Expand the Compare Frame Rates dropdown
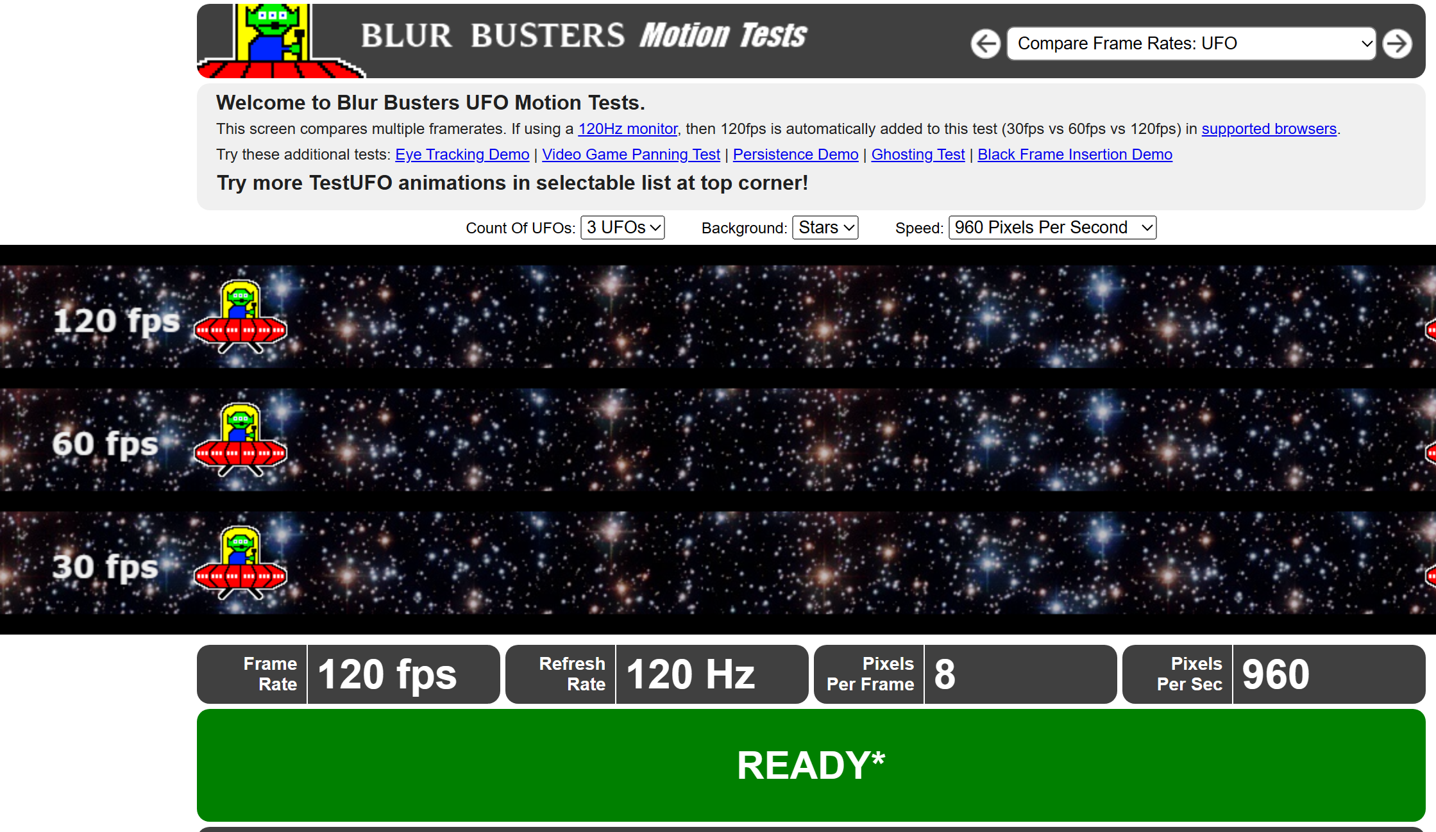This screenshot has width=1436, height=832. tap(1189, 44)
